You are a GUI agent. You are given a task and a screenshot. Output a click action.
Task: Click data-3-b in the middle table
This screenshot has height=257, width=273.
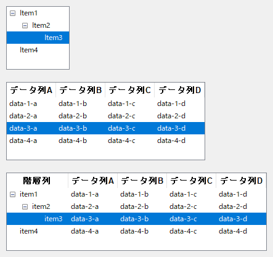point(73,128)
